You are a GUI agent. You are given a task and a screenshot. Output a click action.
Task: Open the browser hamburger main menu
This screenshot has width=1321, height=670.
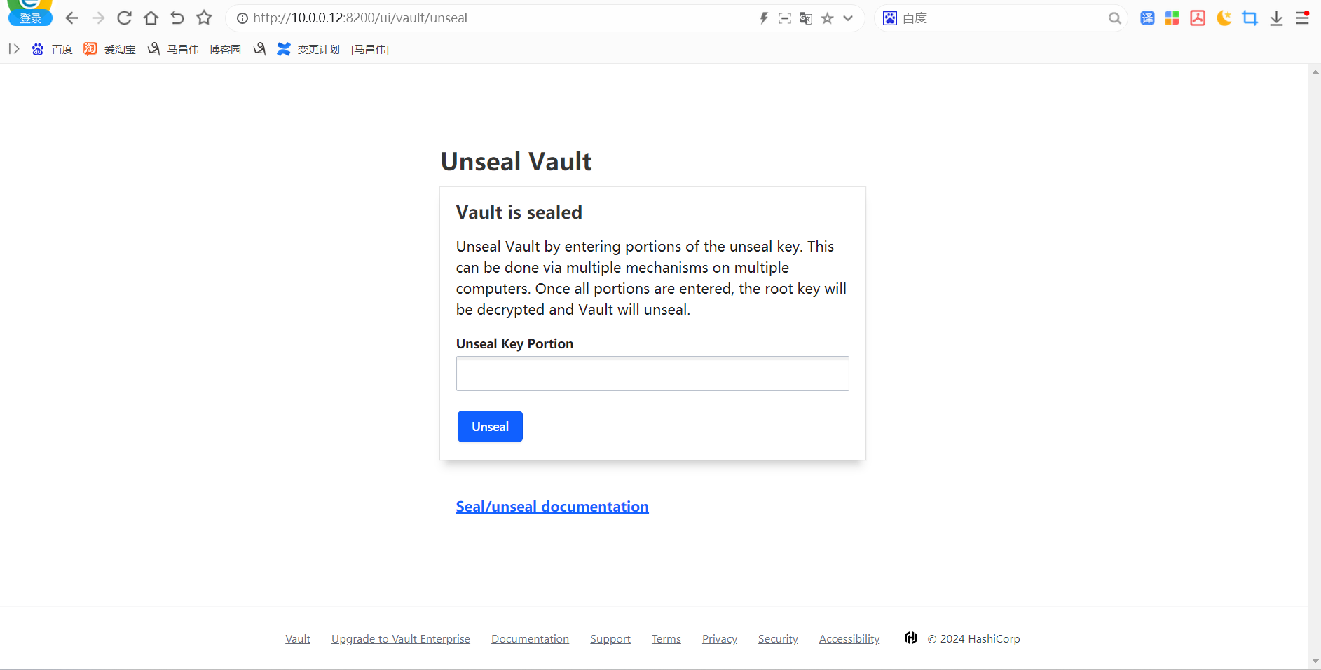click(1302, 18)
